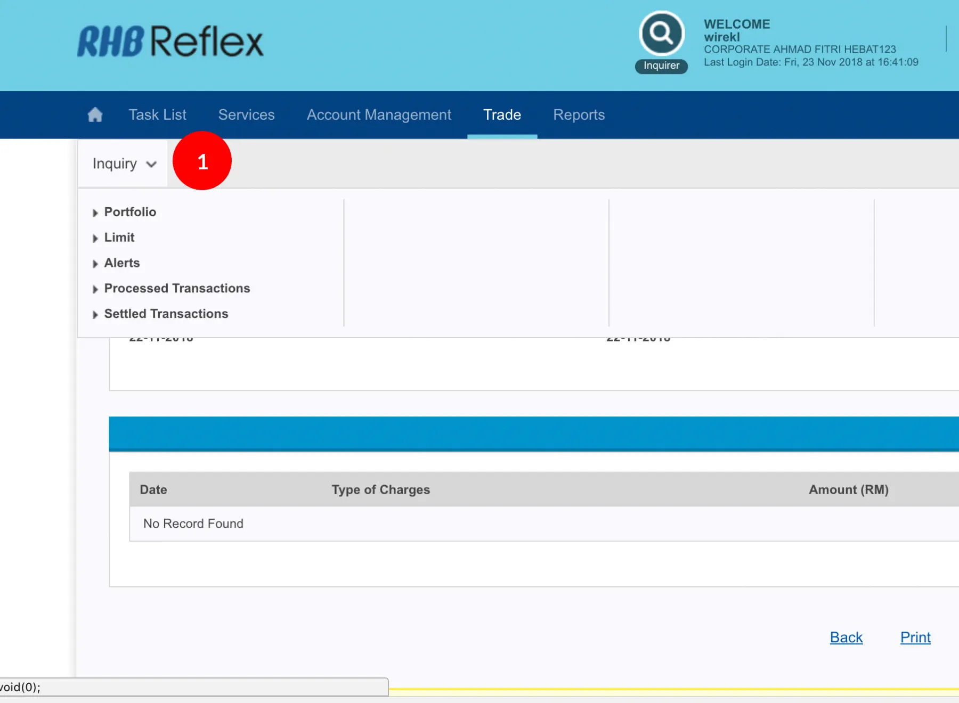Viewport: 959px width, 703px height.
Task: Click the home icon in navigation bar
Action: click(95, 115)
